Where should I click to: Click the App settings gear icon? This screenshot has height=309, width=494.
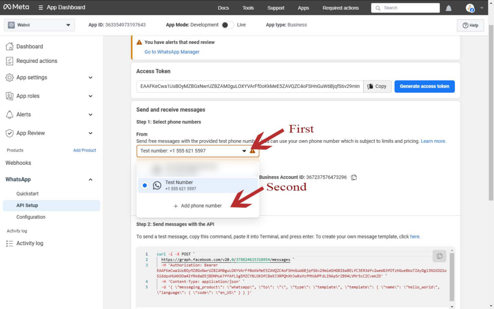10,77
